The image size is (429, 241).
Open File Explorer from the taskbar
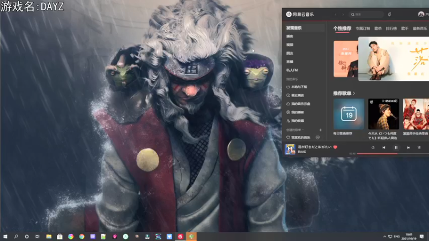(49, 237)
